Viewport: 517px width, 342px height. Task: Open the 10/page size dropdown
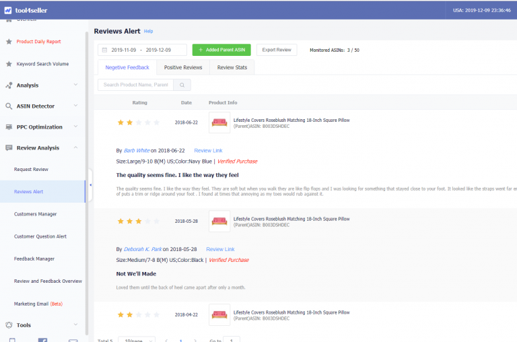(x=137, y=340)
